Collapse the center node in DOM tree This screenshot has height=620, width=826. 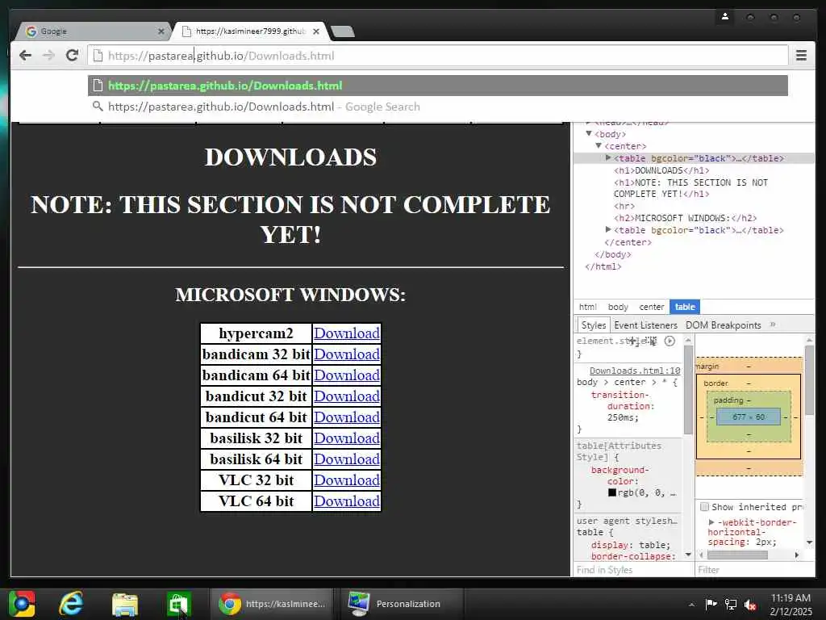[599, 146]
